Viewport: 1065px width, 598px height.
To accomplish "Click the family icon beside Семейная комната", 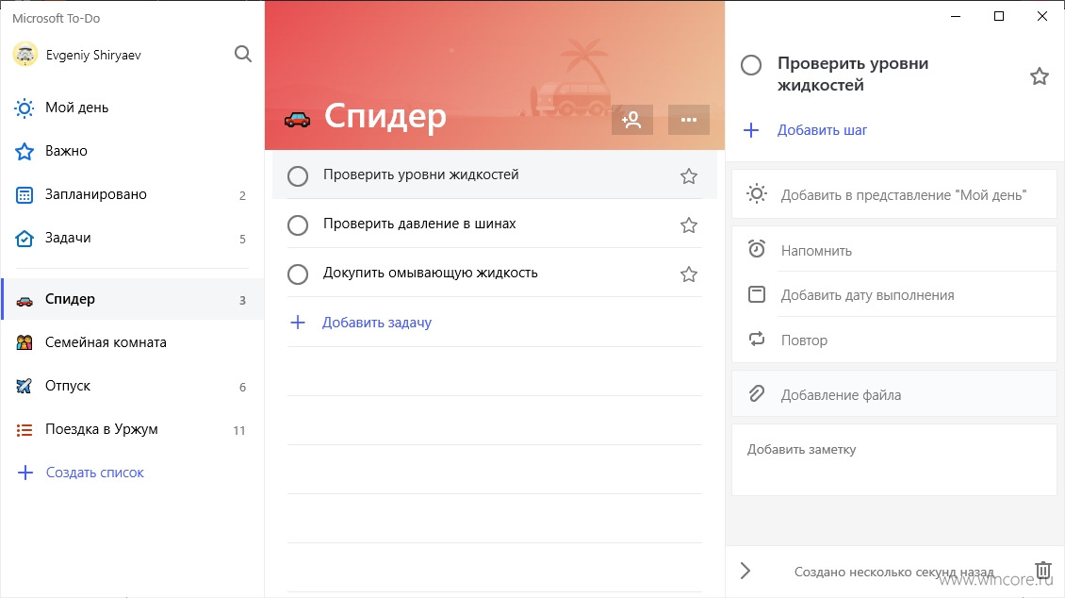I will pos(25,342).
